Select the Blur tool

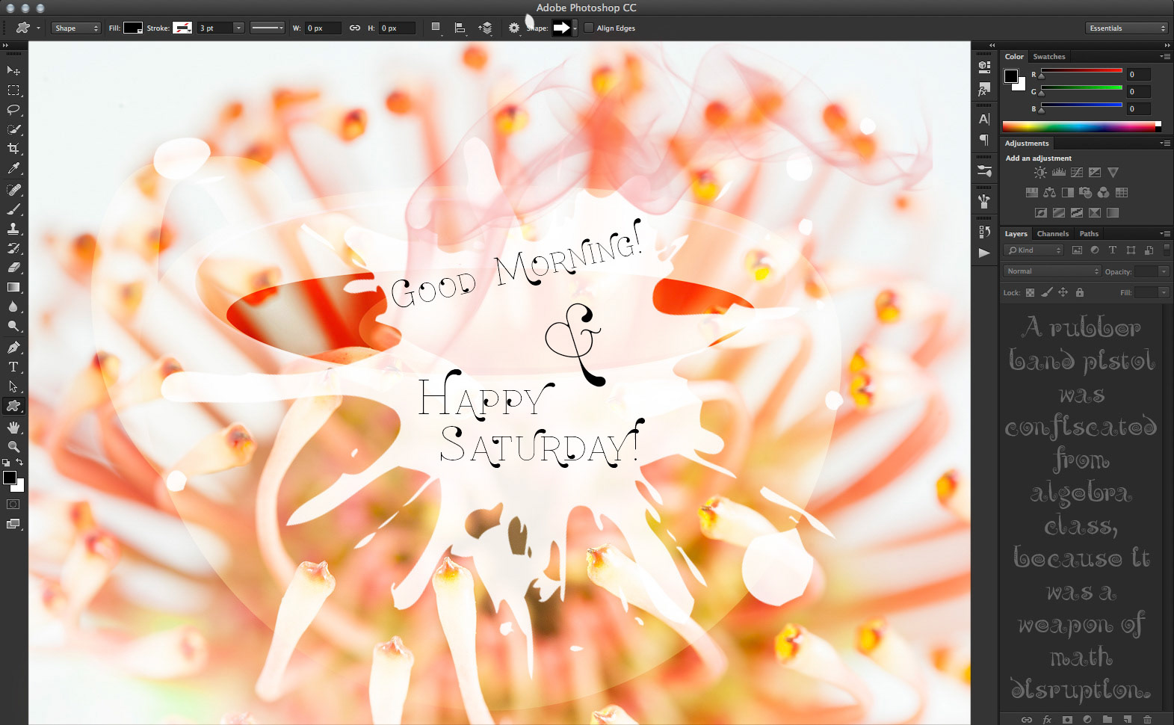point(13,306)
